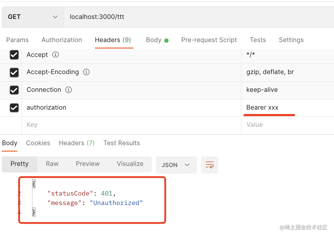The width and height of the screenshot is (334, 237).
Task: Switch response view to Raw
Action: pos(52,164)
